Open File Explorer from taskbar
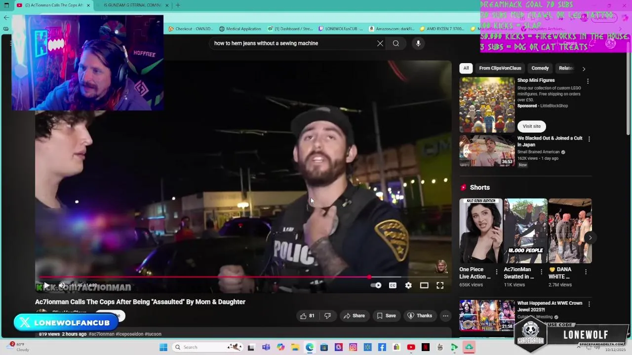632x355 pixels. (x=295, y=347)
